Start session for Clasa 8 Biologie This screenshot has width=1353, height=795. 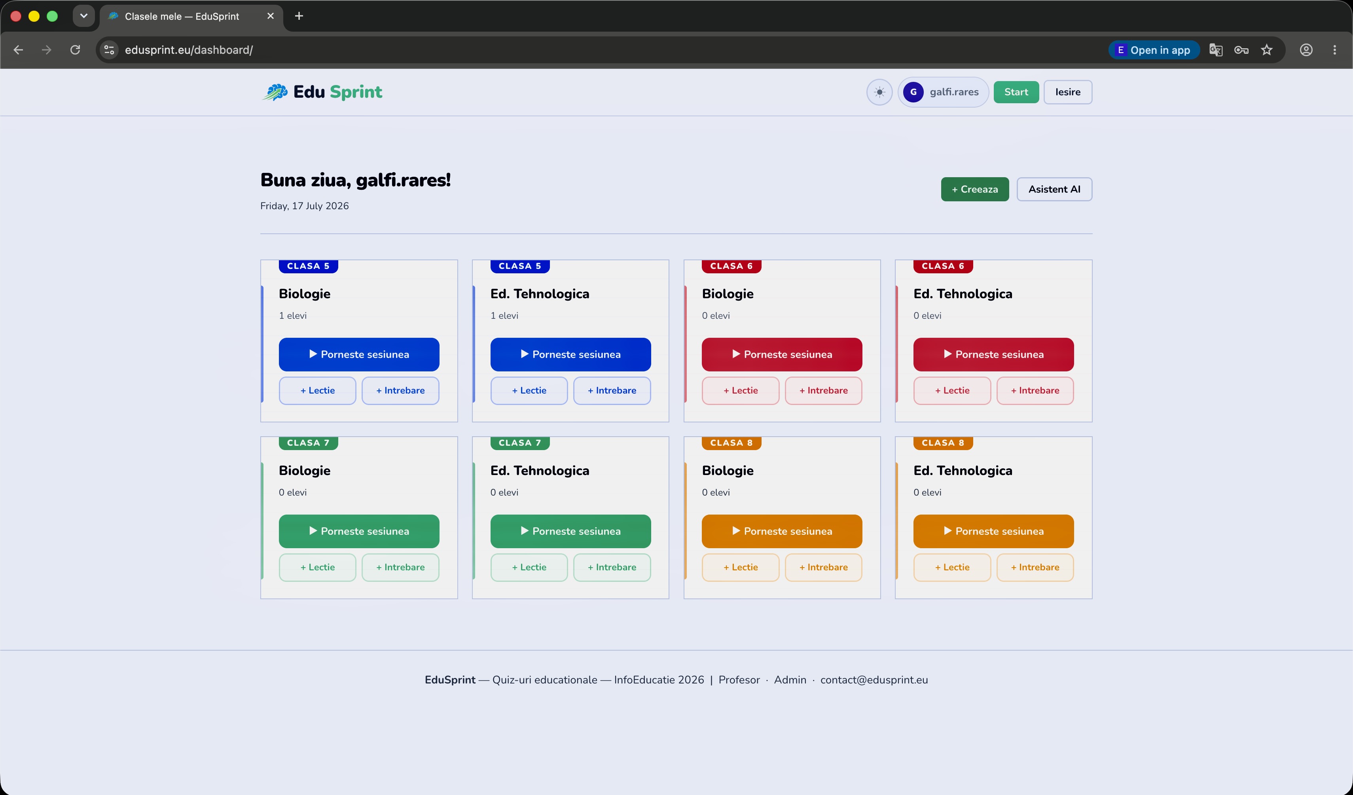pyautogui.click(x=782, y=531)
